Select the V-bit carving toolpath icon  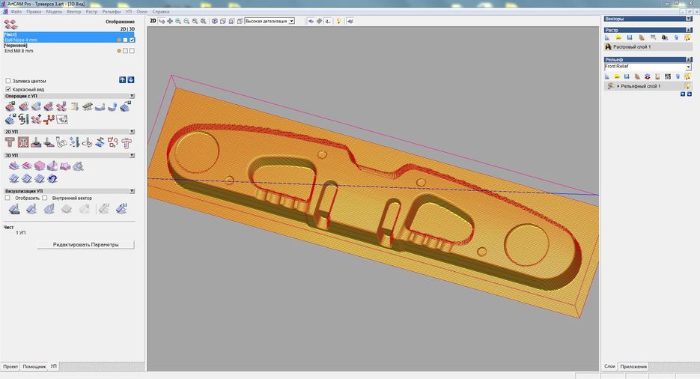pyautogui.click(x=36, y=142)
